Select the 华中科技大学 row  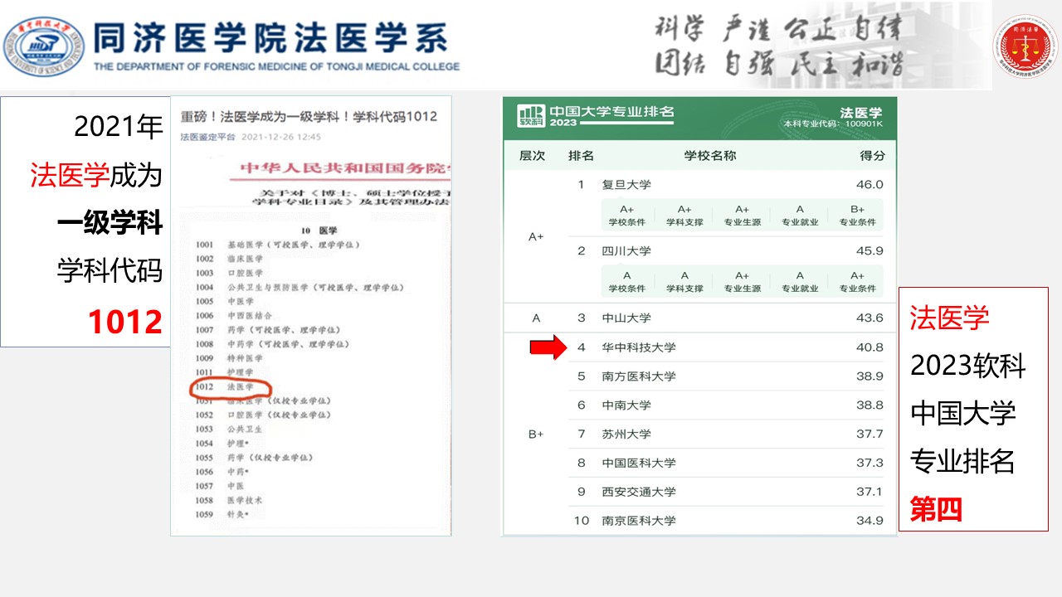[x=638, y=347]
